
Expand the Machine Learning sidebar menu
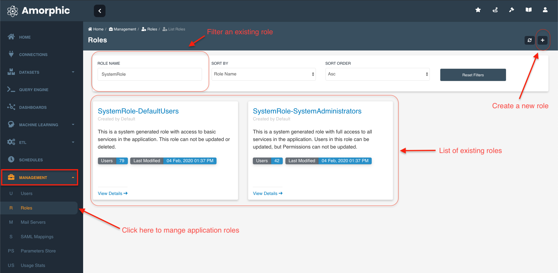pyautogui.click(x=41, y=125)
